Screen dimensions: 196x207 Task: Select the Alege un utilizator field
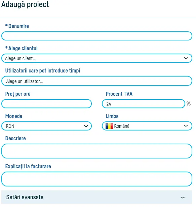coord(97,81)
